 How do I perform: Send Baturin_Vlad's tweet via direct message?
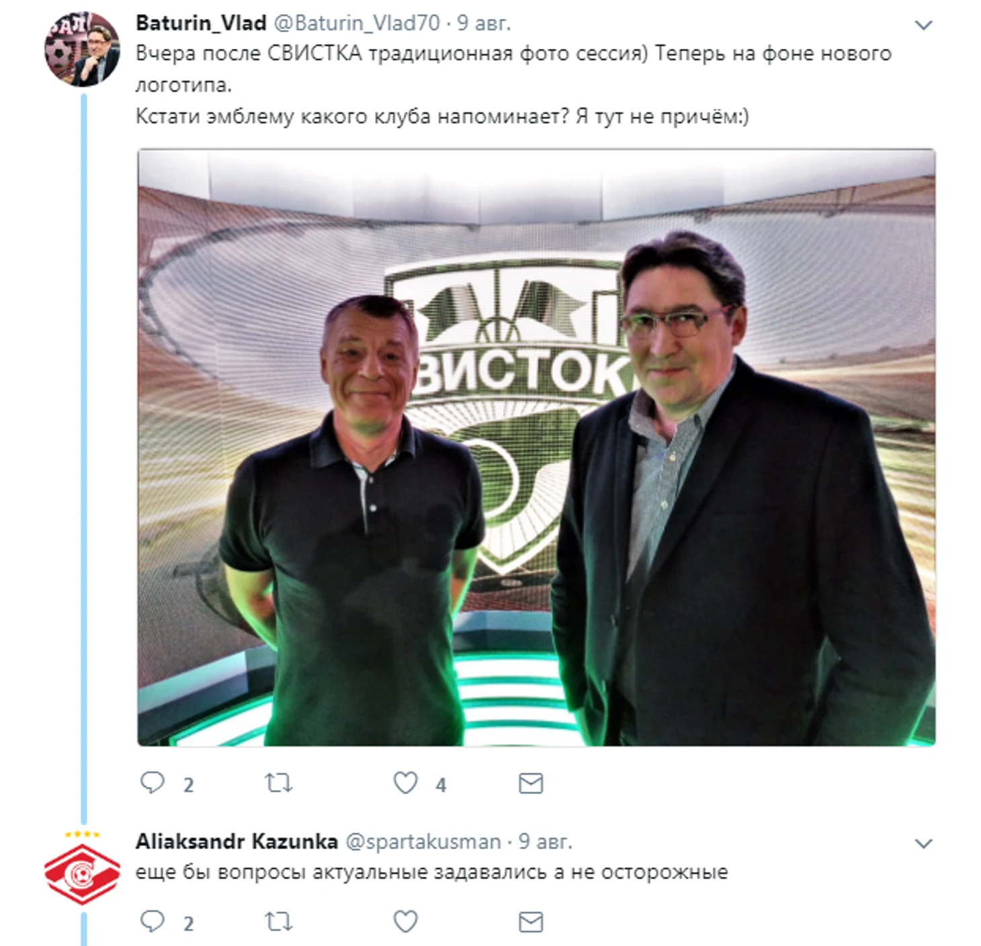[531, 783]
